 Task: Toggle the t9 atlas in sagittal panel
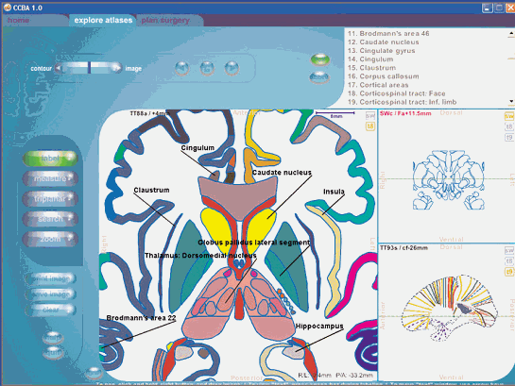tap(508, 272)
